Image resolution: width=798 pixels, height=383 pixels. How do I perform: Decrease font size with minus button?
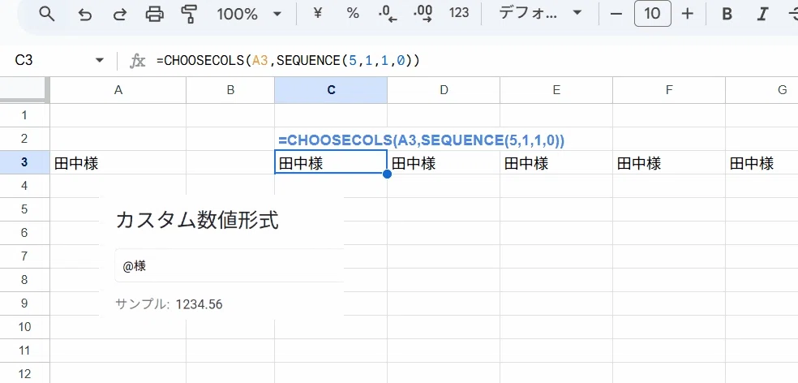[x=616, y=14]
